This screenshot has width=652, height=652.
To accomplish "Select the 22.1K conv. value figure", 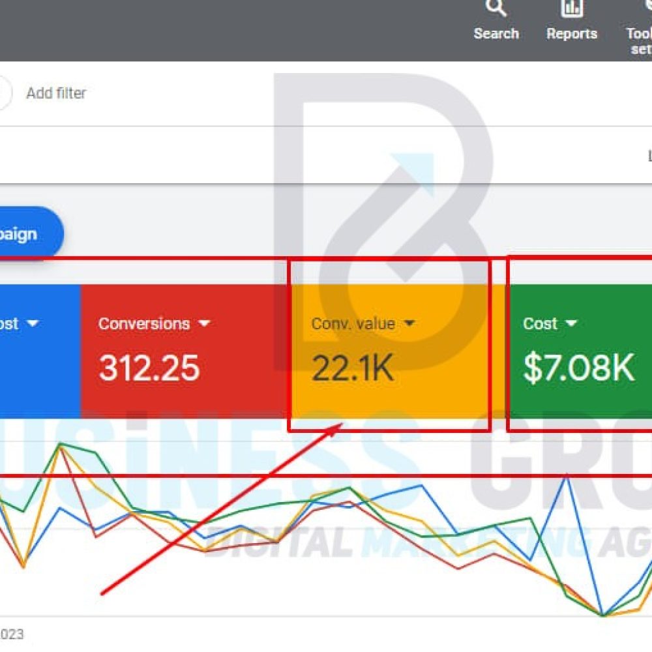I will (x=352, y=368).
